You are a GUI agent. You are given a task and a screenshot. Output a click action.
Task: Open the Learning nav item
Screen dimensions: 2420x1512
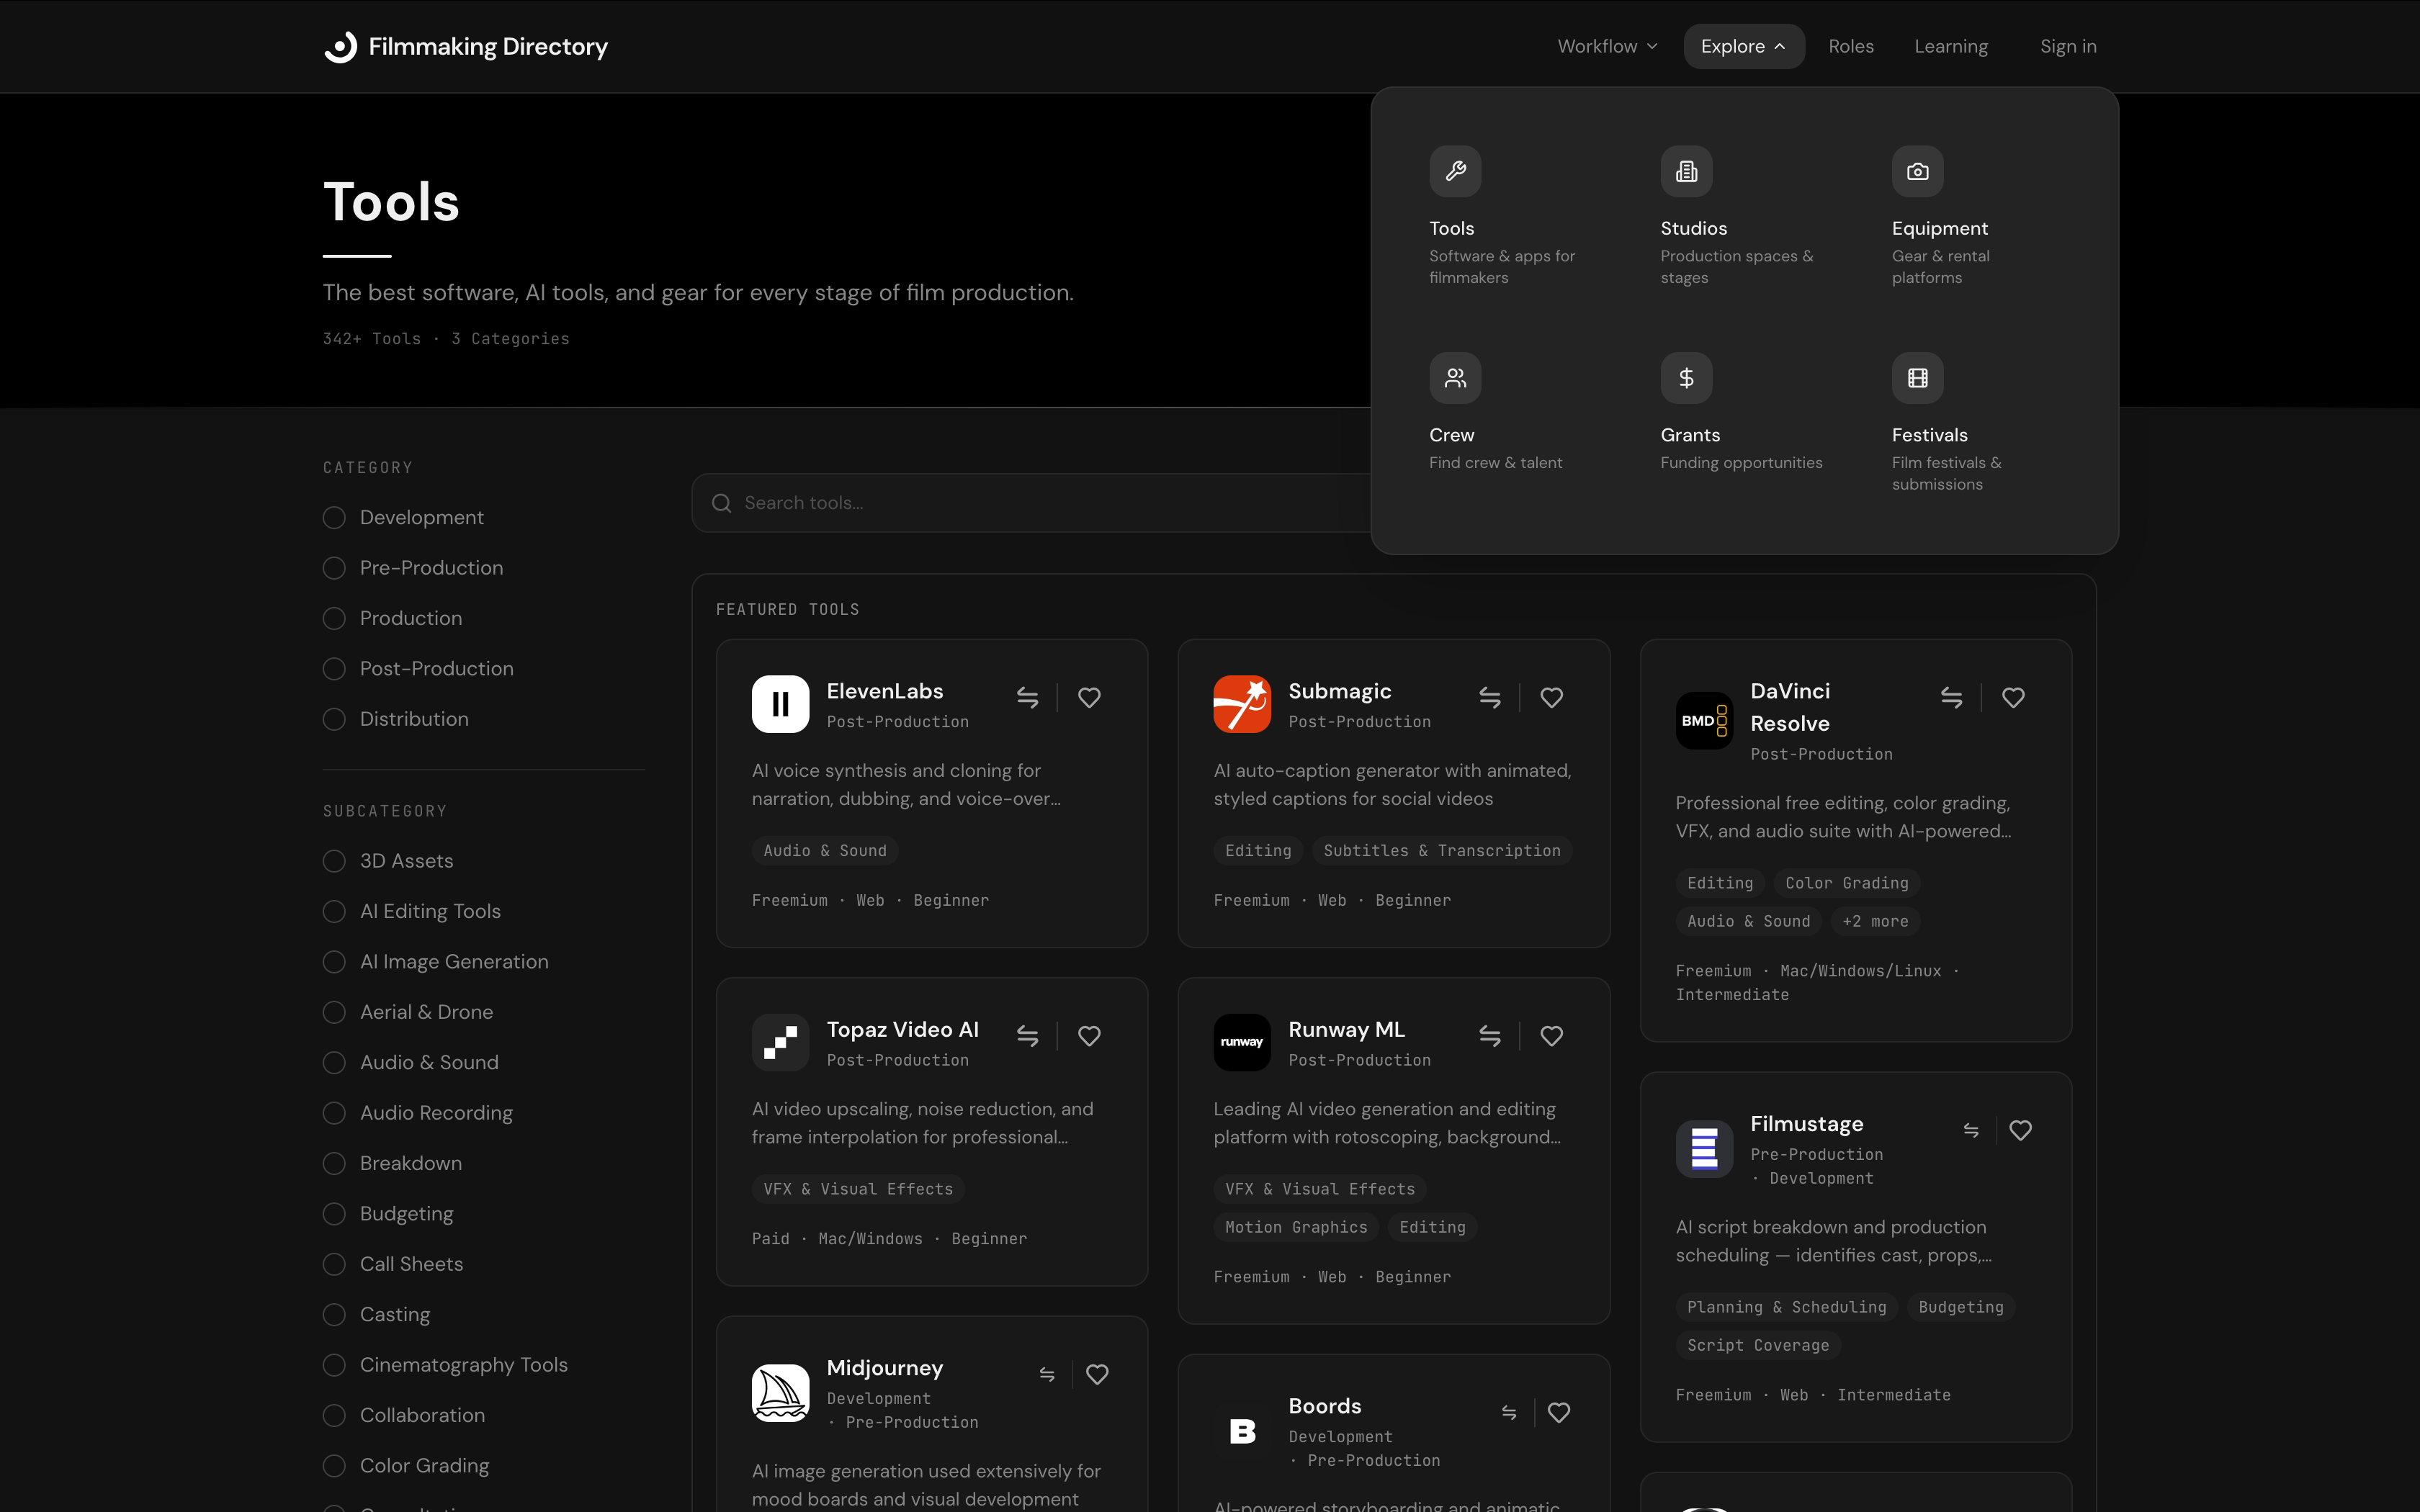1950,47
